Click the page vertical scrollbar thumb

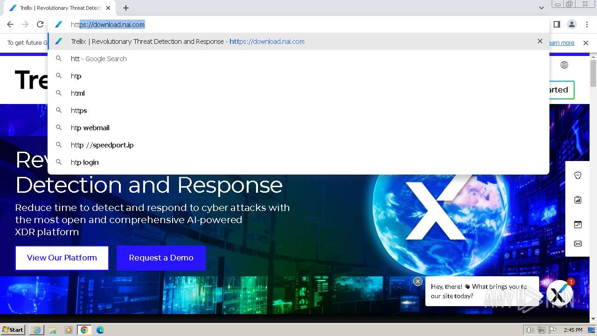pos(593,73)
